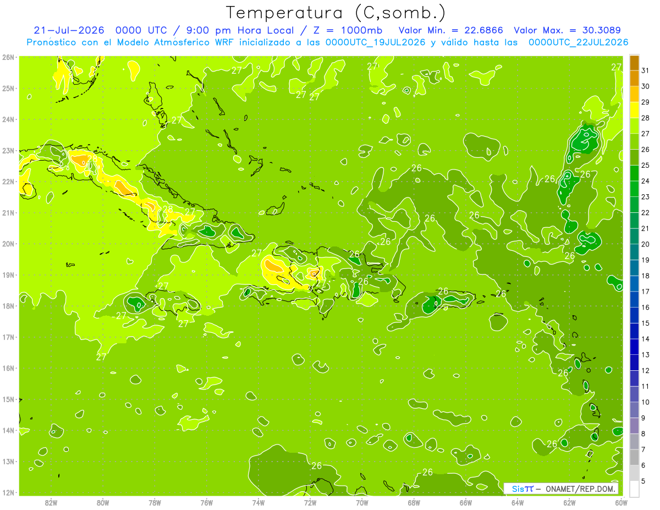Click the '22N' latitude axis label

point(8,182)
